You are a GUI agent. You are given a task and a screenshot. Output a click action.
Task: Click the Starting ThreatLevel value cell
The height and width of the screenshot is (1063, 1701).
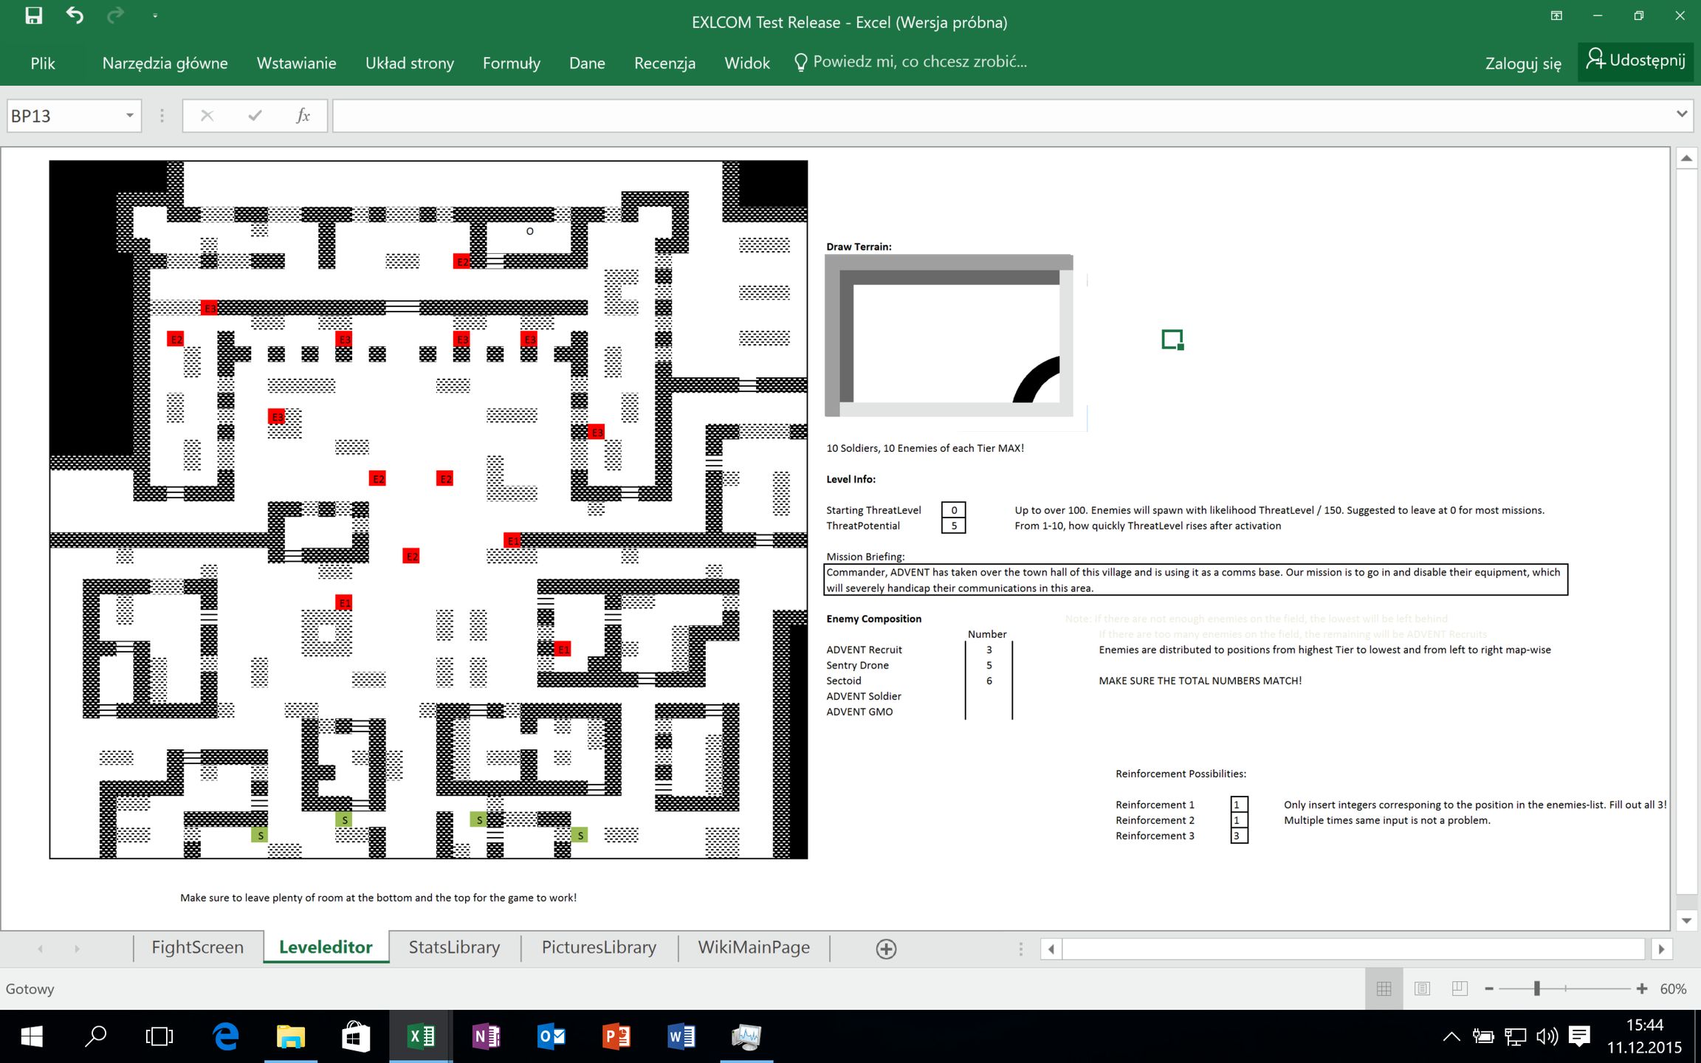point(953,510)
